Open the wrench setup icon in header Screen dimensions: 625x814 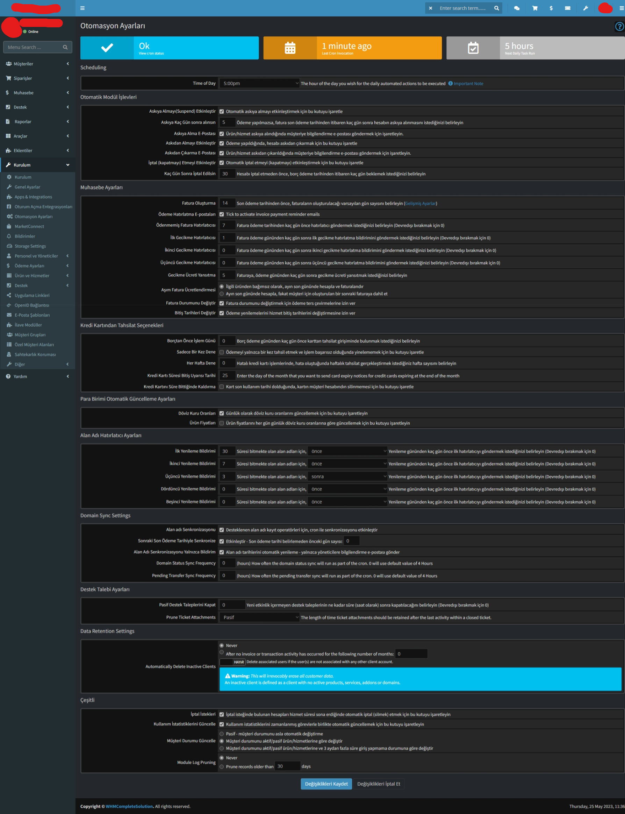585,8
